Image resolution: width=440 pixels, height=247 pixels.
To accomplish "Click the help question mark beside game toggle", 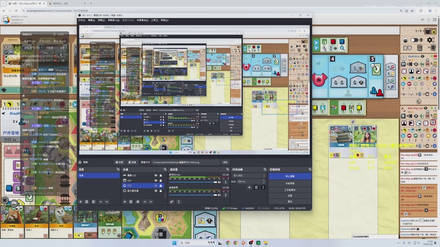I will tap(421, 40).
